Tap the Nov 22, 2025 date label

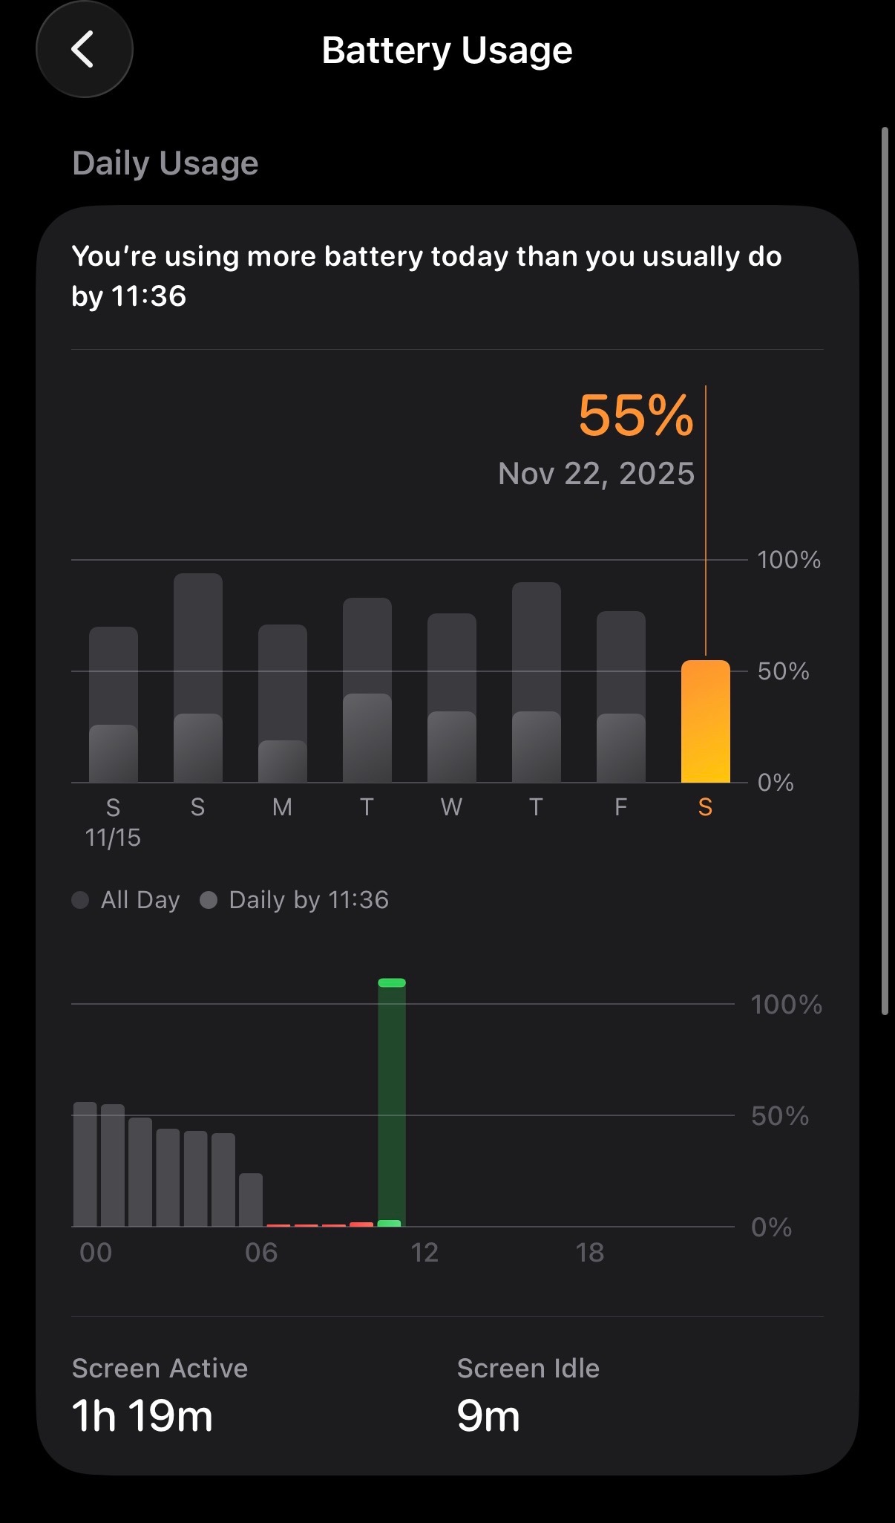tap(596, 473)
